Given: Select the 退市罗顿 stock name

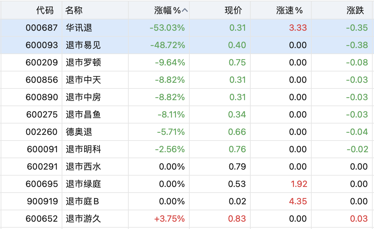Looking at the screenshot, I should [x=83, y=62].
